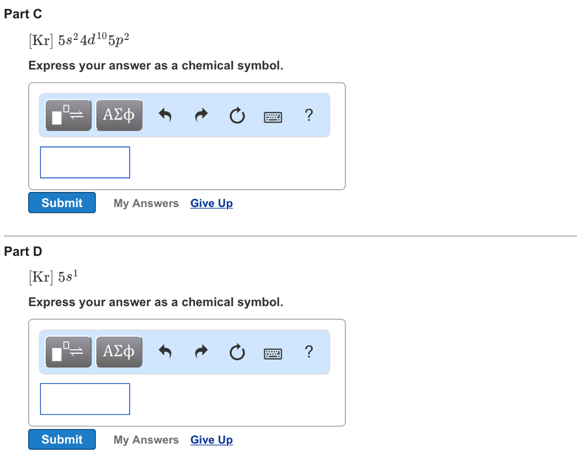This screenshot has width=577, height=461.
Task: Submit the Part D answer
Action: 62,439
